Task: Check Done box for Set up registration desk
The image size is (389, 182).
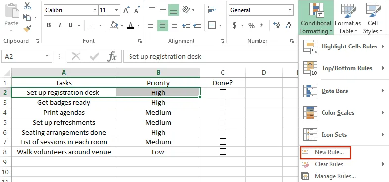Action: pos(223,92)
